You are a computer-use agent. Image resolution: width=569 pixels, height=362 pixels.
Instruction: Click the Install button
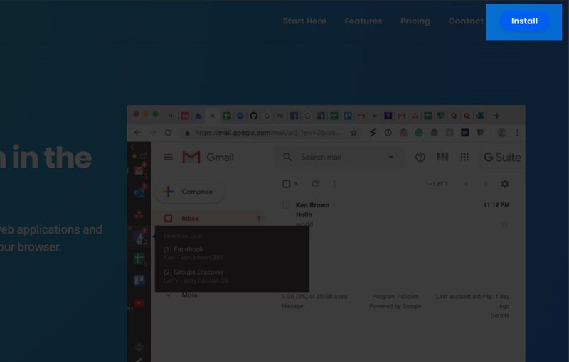pos(524,21)
